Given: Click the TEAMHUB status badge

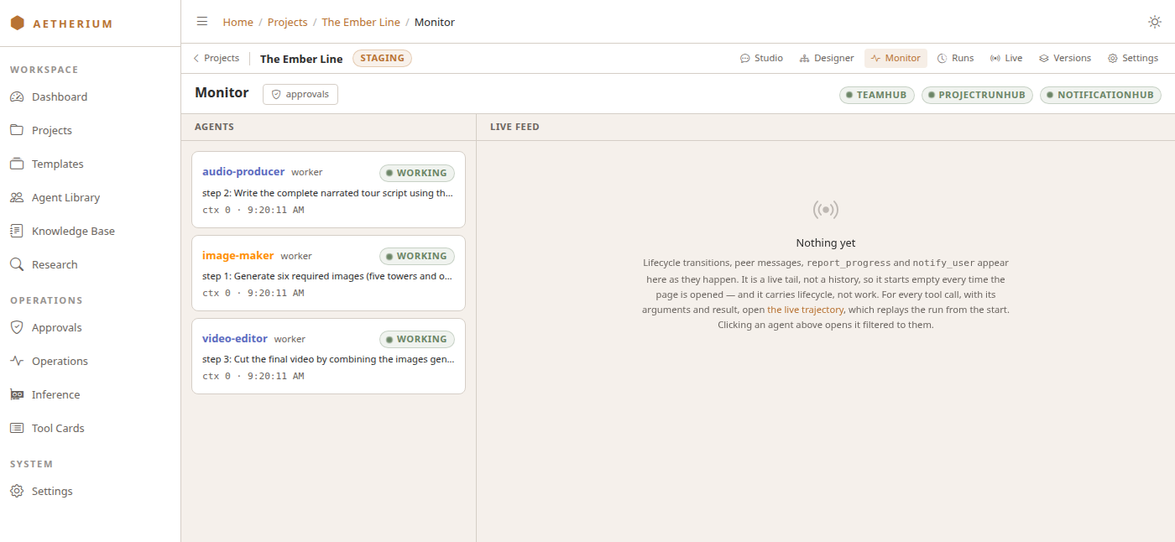Looking at the screenshot, I should pyautogui.click(x=877, y=95).
